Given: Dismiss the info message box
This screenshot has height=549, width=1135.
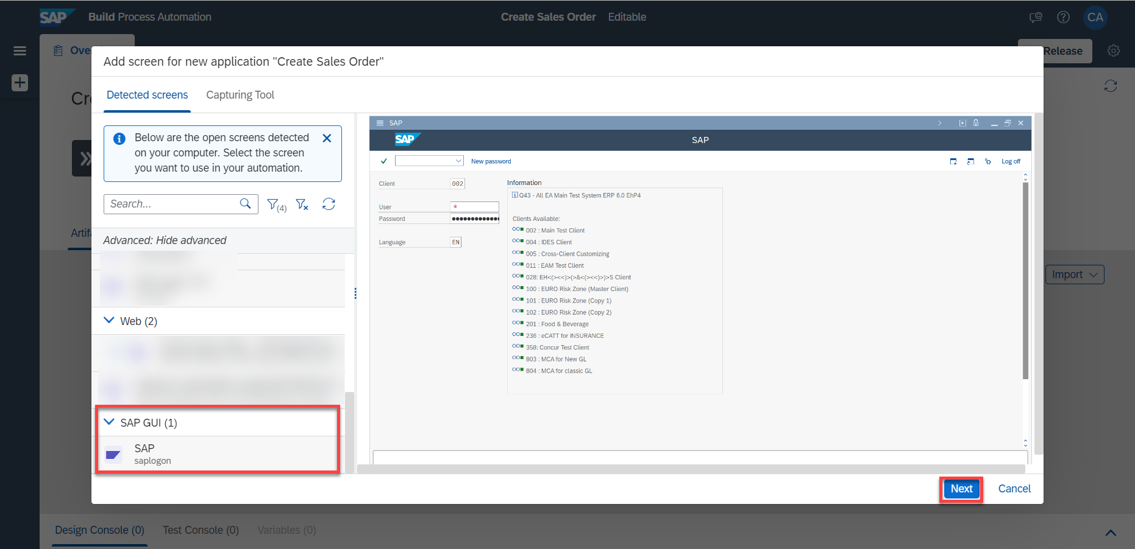Looking at the screenshot, I should pos(327,138).
